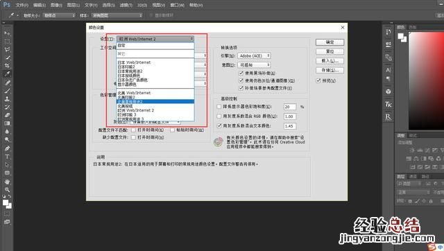444x251 pixels.
Task: Choose 日本 Web/Internet in the list
Action: (x=155, y=62)
